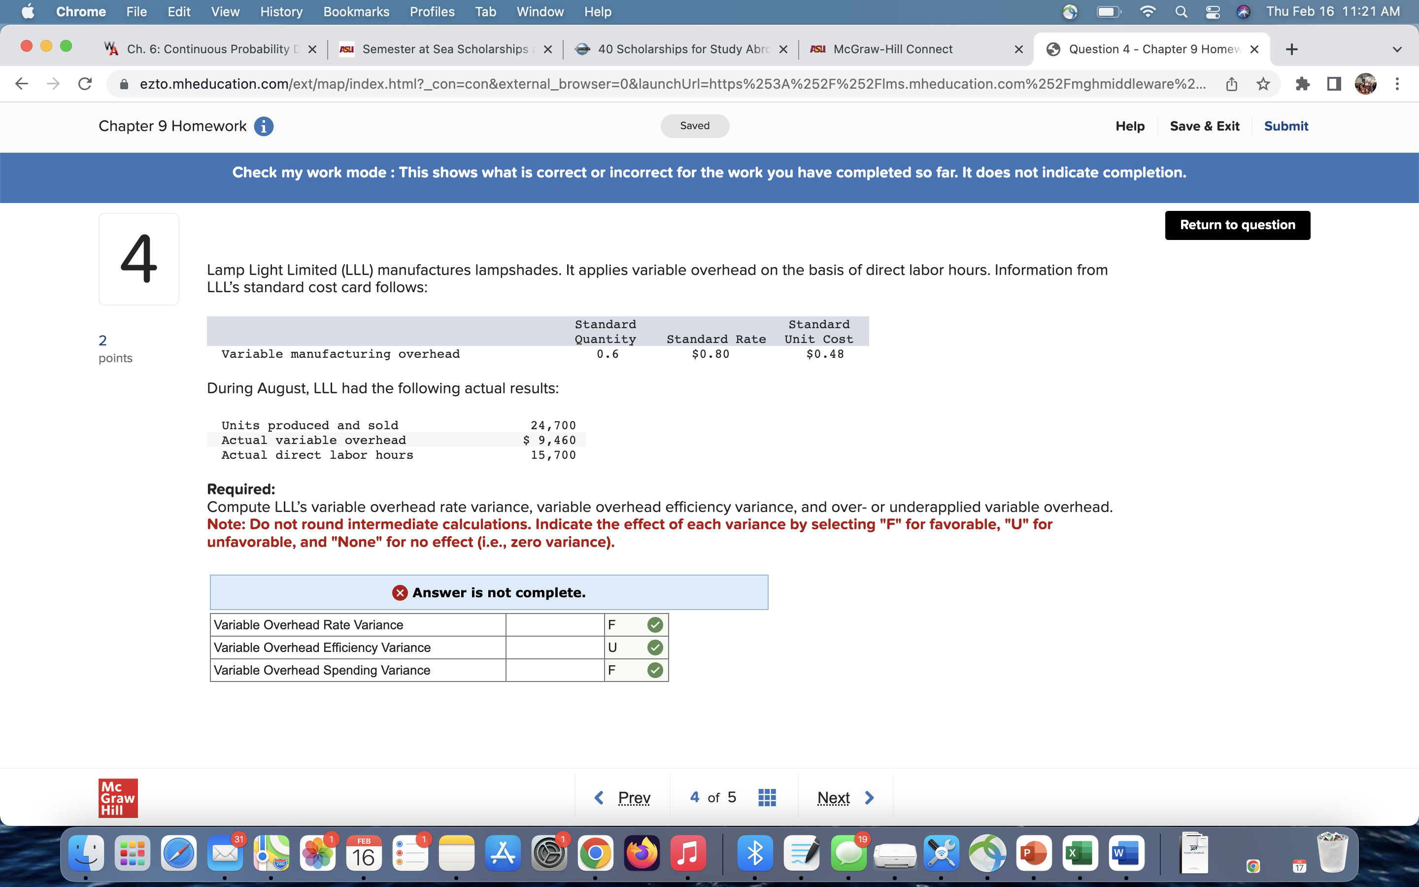Click the green checkmark beside Rate Variance
Image resolution: width=1419 pixels, height=887 pixels.
click(655, 624)
